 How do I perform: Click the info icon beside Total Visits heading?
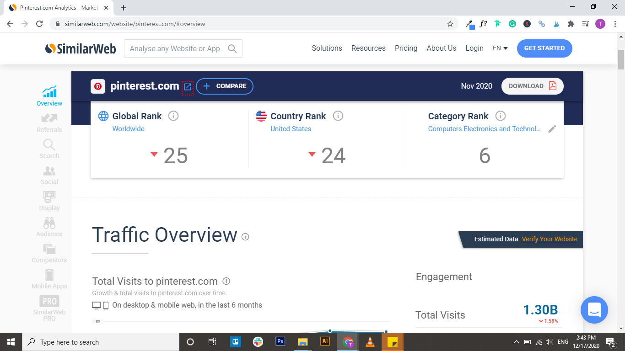tap(226, 281)
